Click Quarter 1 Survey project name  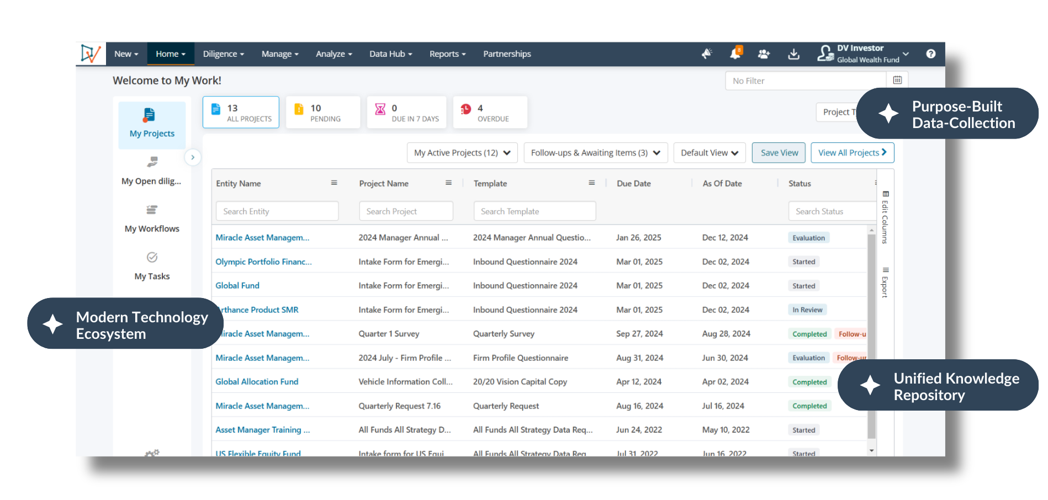click(389, 333)
